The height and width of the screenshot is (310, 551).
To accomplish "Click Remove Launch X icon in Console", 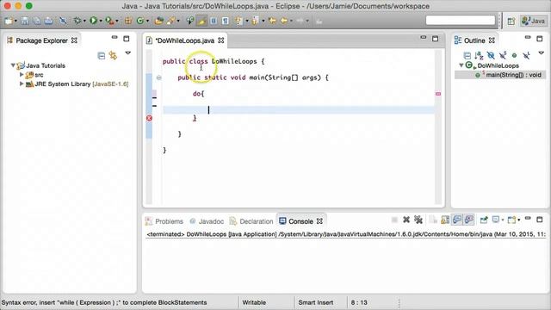I will pyautogui.click(x=406, y=220).
